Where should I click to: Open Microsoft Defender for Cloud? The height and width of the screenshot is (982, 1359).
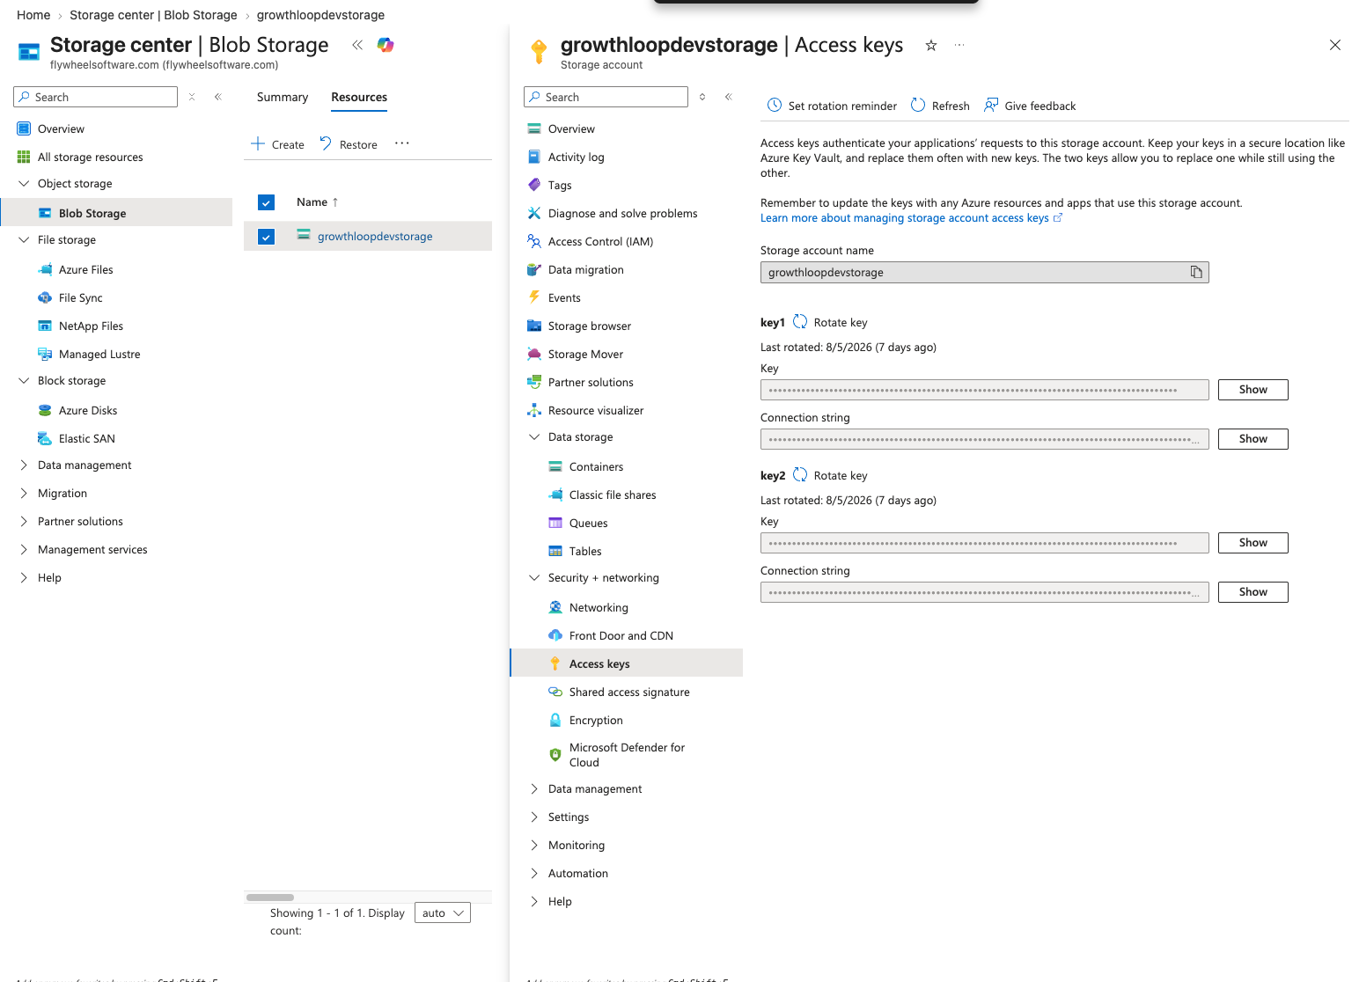(626, 755)
